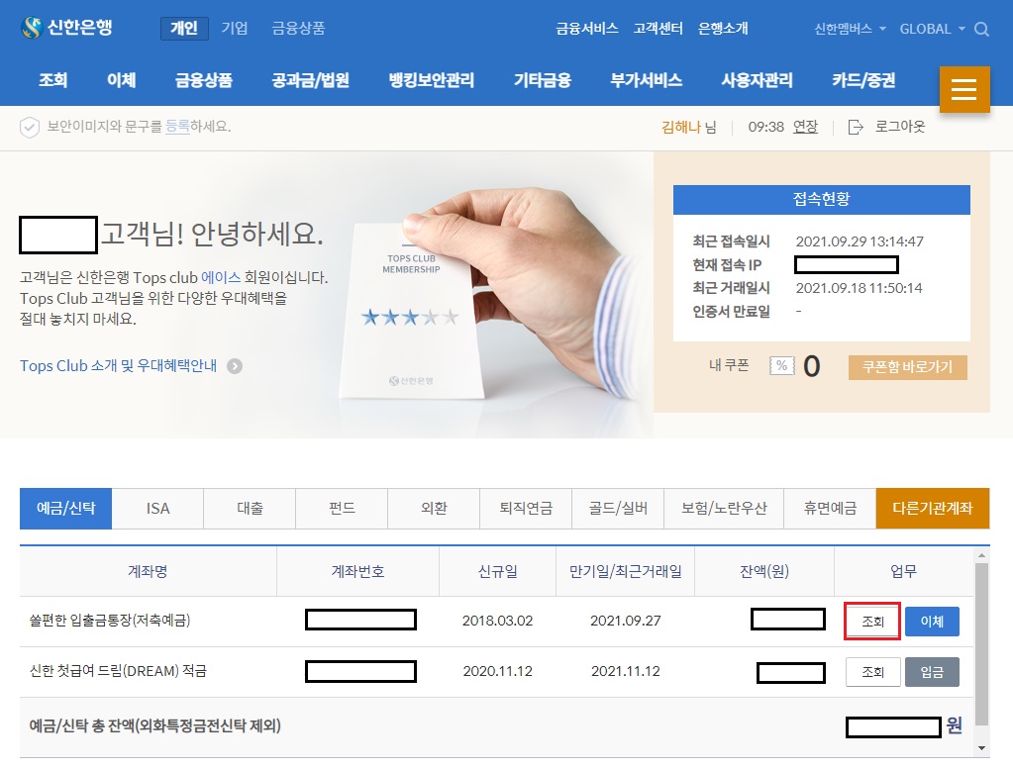The height and width of the screenshot is (771, 1013).
Task: Click the user name 김해나
Action: [681, 128]
